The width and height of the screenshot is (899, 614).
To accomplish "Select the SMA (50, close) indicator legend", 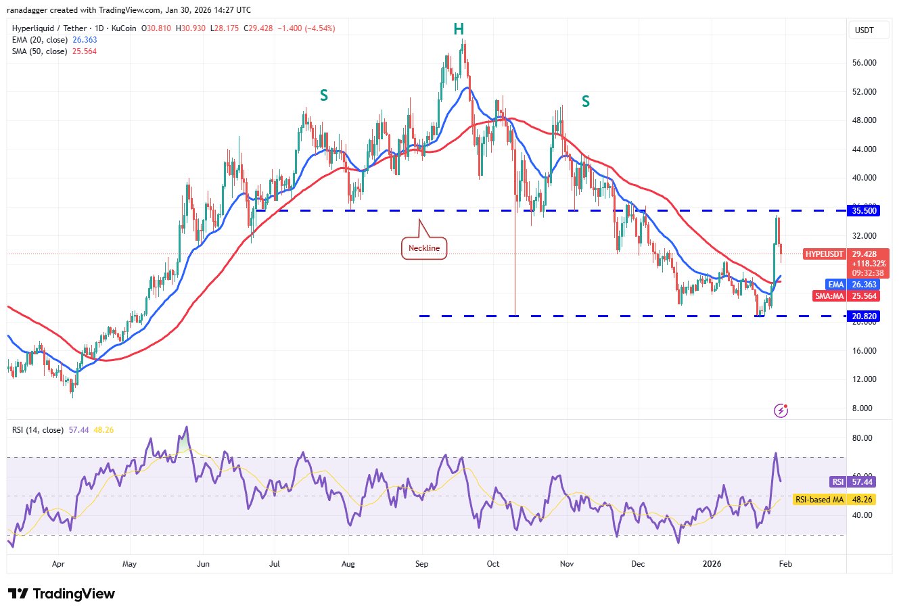I will tap(39, 51).
